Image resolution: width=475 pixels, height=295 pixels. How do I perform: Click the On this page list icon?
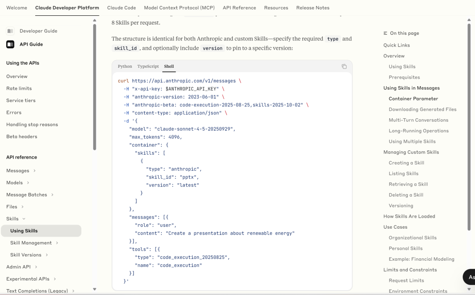click(x=385, y=33)
